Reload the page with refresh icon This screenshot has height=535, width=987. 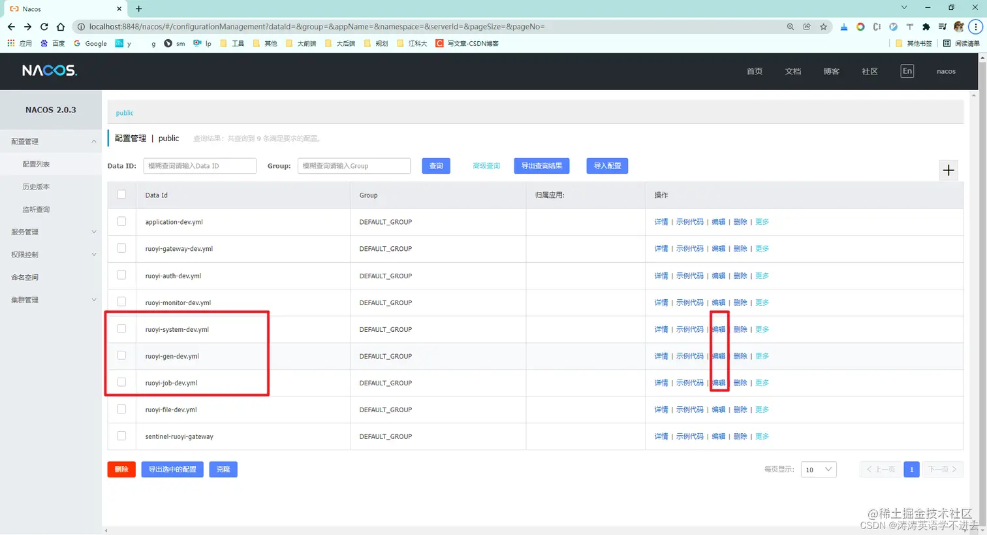(x=44, y=27)
